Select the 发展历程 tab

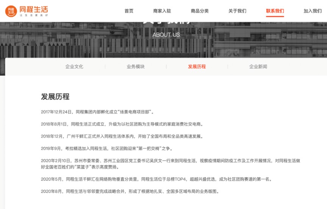(197, 66)
